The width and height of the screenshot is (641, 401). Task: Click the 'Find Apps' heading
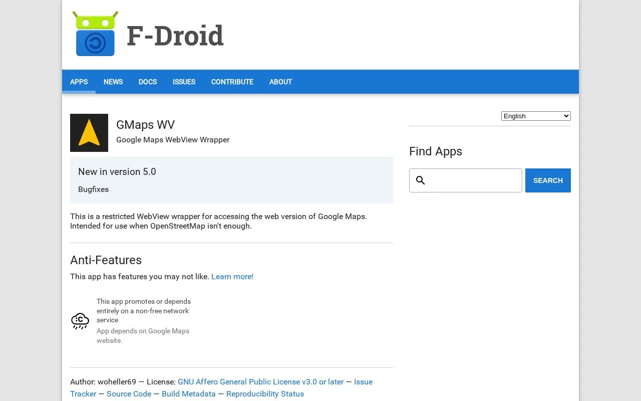[436, 151]
